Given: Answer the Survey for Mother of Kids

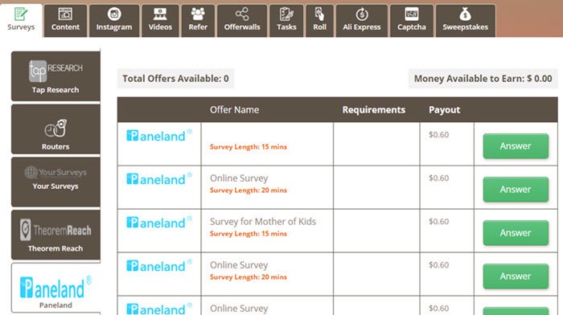Looking at the screenshot, I should tap(516, 233).
